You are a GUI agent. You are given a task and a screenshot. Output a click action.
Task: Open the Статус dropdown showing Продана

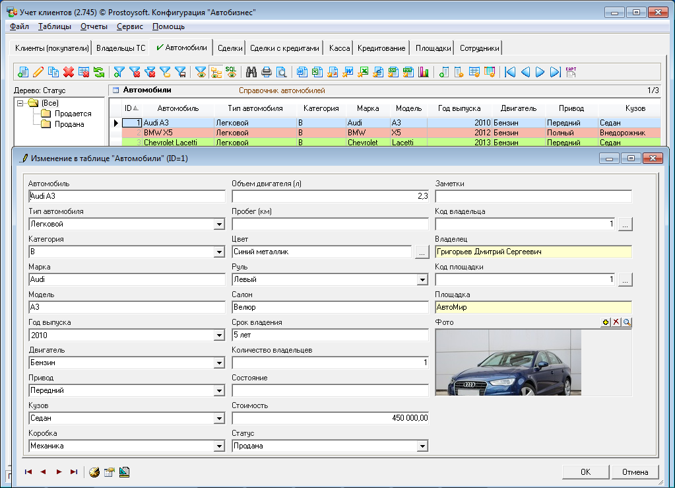pos(422,446)
